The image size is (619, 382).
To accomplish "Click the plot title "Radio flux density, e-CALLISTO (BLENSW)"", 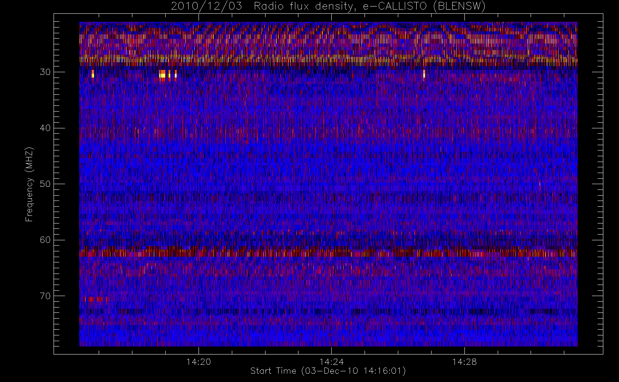I will [x=370, y=6].
